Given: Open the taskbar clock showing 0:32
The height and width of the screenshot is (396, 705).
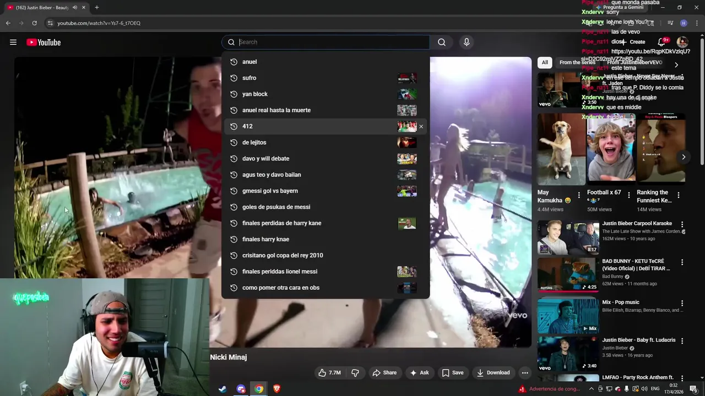Looking at the screenshot, I should click(x=673, y=389).
